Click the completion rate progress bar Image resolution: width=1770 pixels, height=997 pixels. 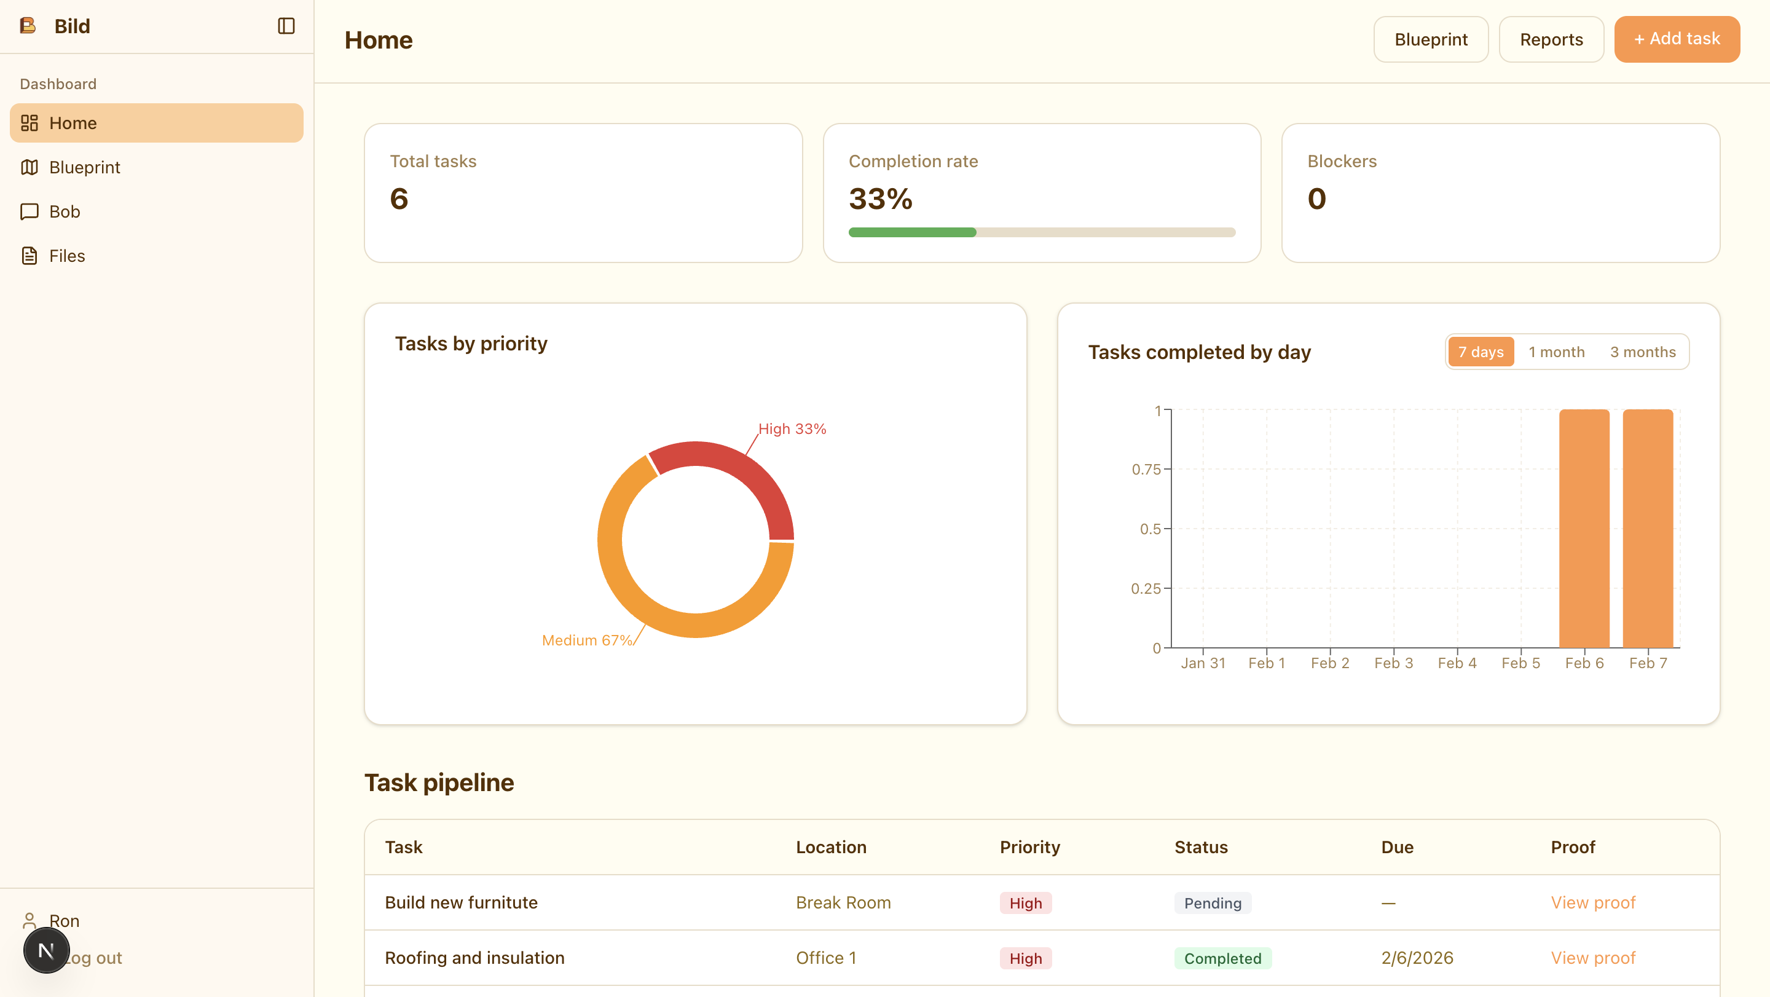(1041, 232)
